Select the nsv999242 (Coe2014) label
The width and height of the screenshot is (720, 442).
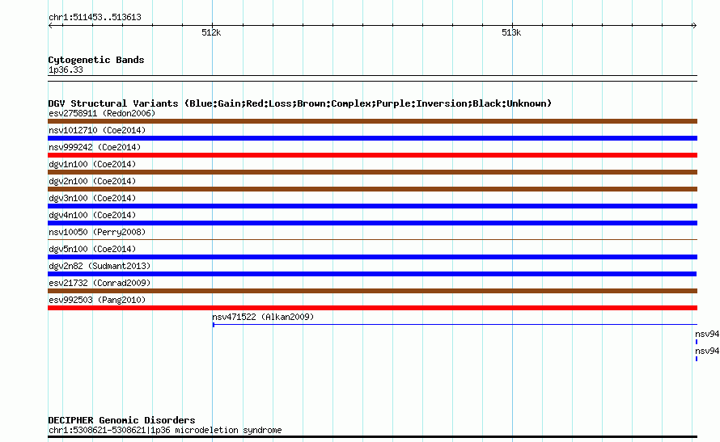[95, 147]
